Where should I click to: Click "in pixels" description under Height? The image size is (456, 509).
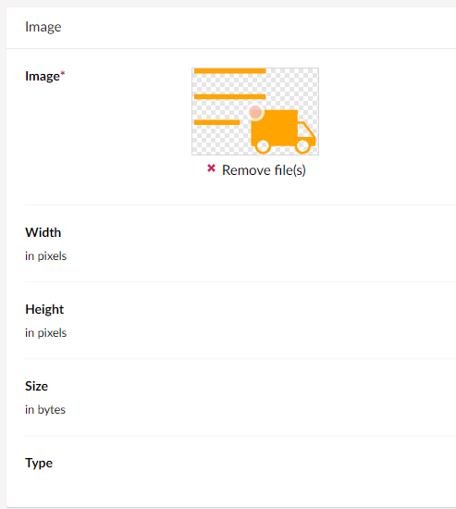tap(45, 333)
